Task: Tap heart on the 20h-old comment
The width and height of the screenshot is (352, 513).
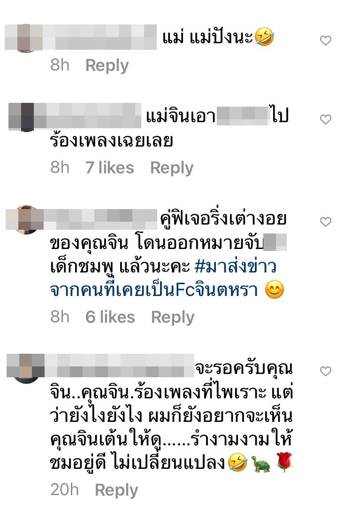Action: [326, 371]
